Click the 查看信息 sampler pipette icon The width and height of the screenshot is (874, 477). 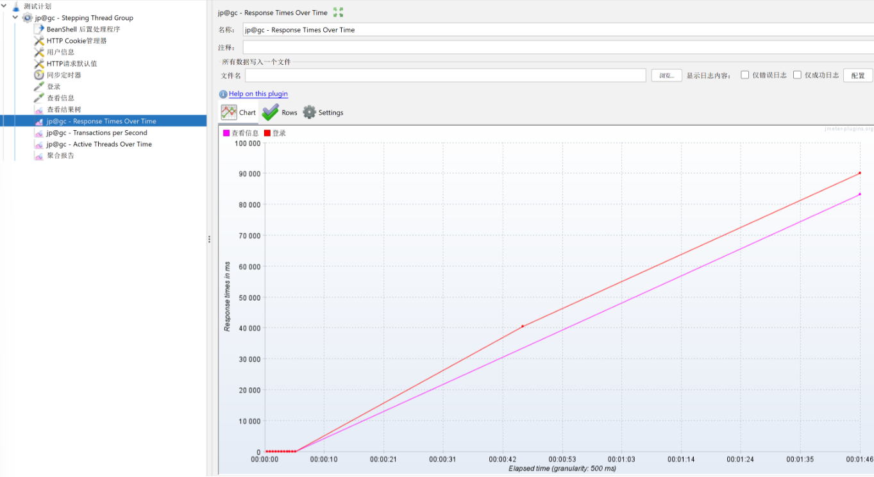coord(39,98)
